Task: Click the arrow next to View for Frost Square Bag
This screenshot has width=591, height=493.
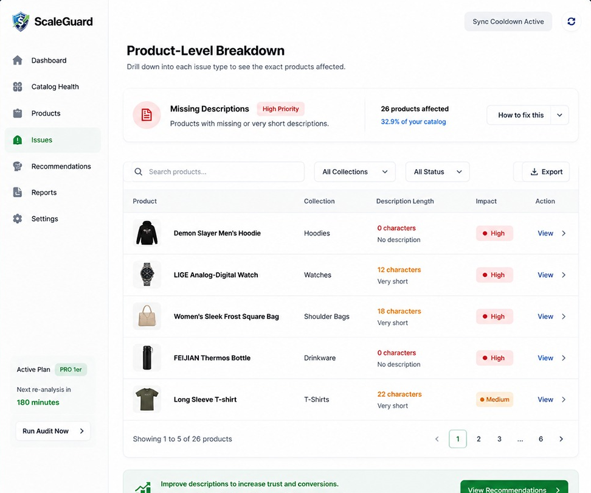Action: click(x=564, y=316)
